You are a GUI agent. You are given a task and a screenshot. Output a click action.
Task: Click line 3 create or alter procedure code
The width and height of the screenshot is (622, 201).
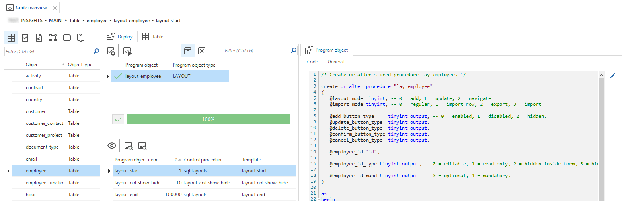(x=376, y=86)
